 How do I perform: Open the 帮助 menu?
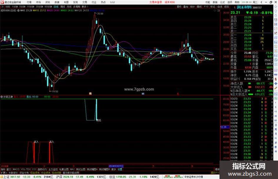237,2
